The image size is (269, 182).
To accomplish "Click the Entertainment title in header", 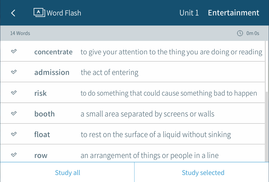I will 233,13.
